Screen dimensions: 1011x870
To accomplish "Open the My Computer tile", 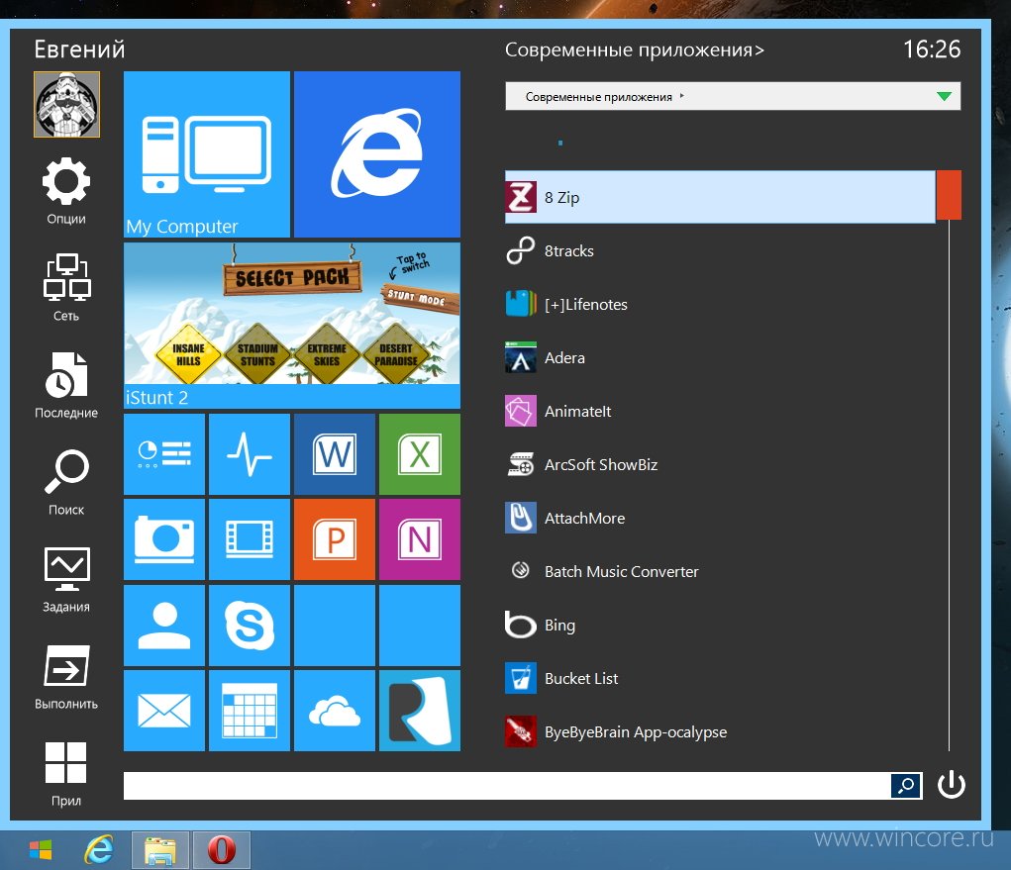I will coord(206,154).
